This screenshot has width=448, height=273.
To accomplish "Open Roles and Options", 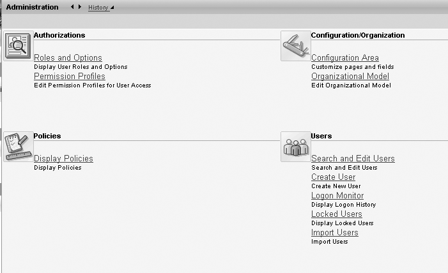I will click(68, 58).
